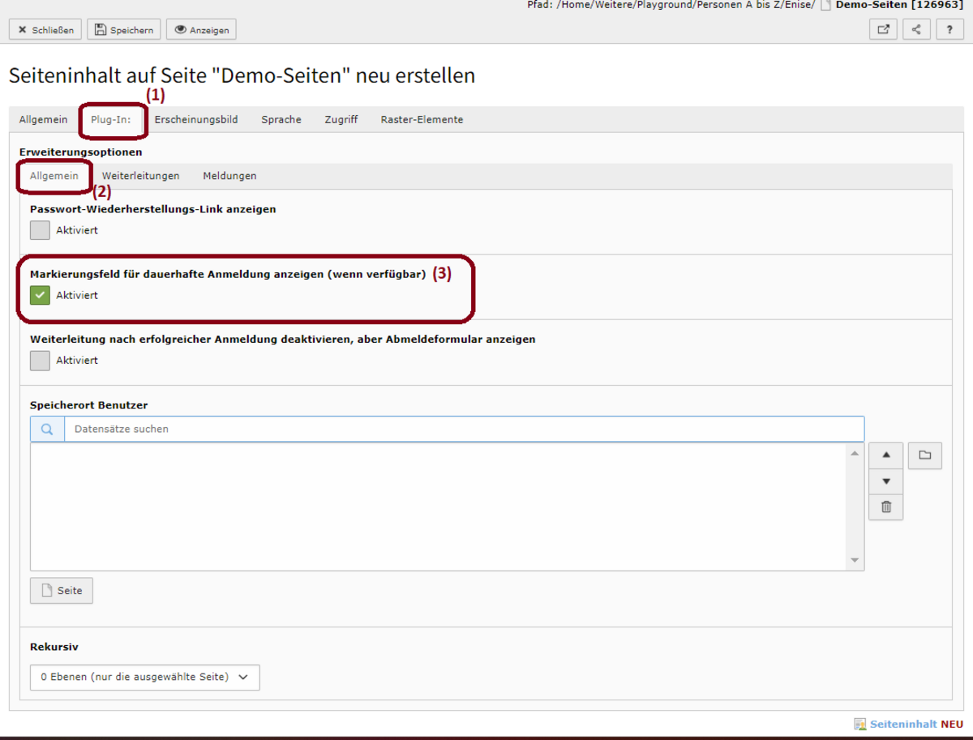Open the Plug-In tab

click(x=111, y=120)
